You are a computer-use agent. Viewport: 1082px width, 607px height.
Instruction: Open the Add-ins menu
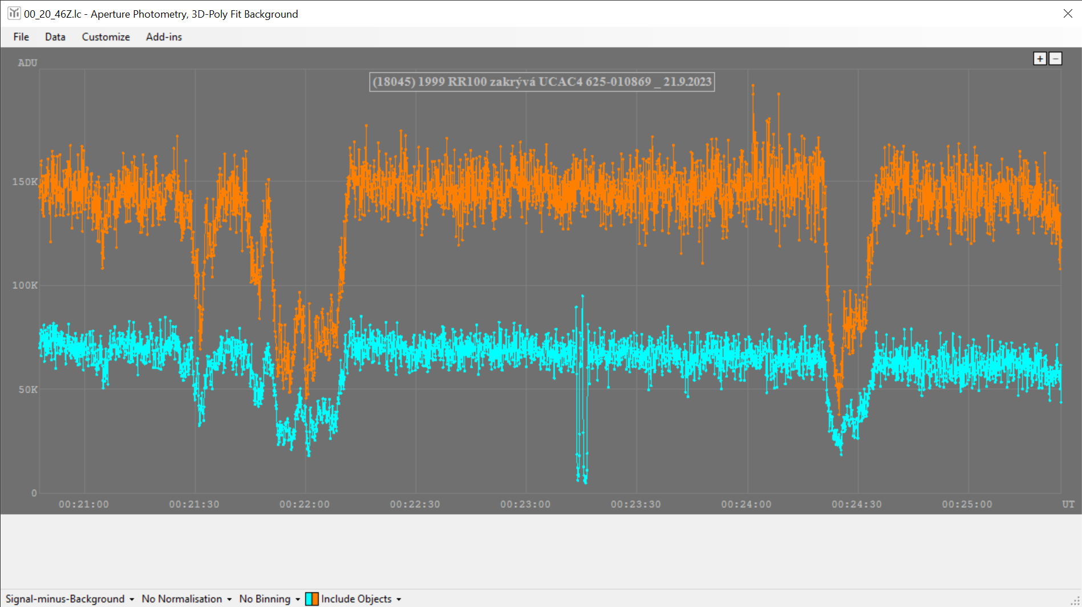coord(164,37)
